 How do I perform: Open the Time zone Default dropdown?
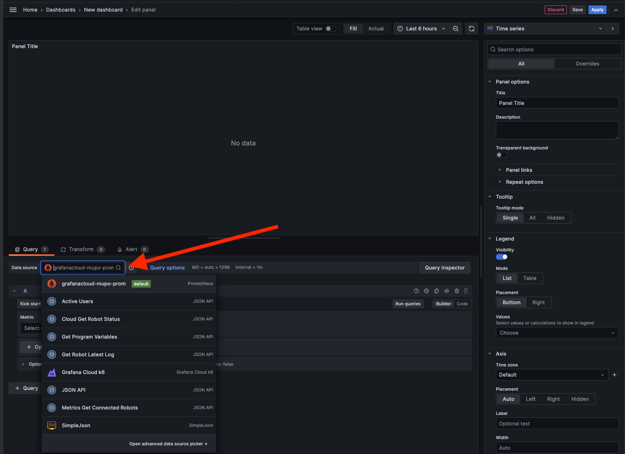coord(552,375)
